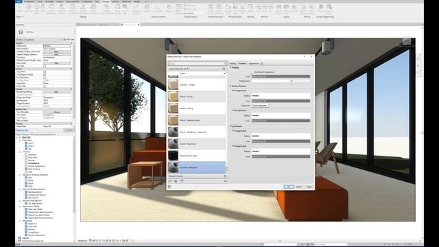The image size is (439, 247).
Task: Collapse Surface Pattern Background subsection
Action: tap(233, 110)
